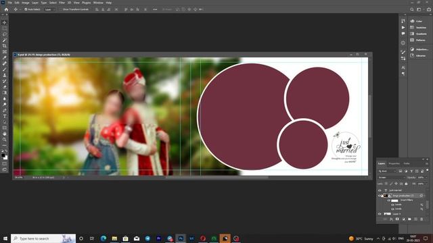433x243 pixels.
Task: Hide the Just married text layer
Action: coord(380,190)
